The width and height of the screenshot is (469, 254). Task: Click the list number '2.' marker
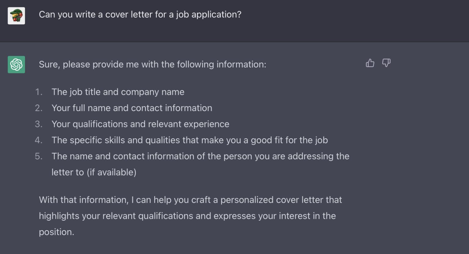(38, 108)
